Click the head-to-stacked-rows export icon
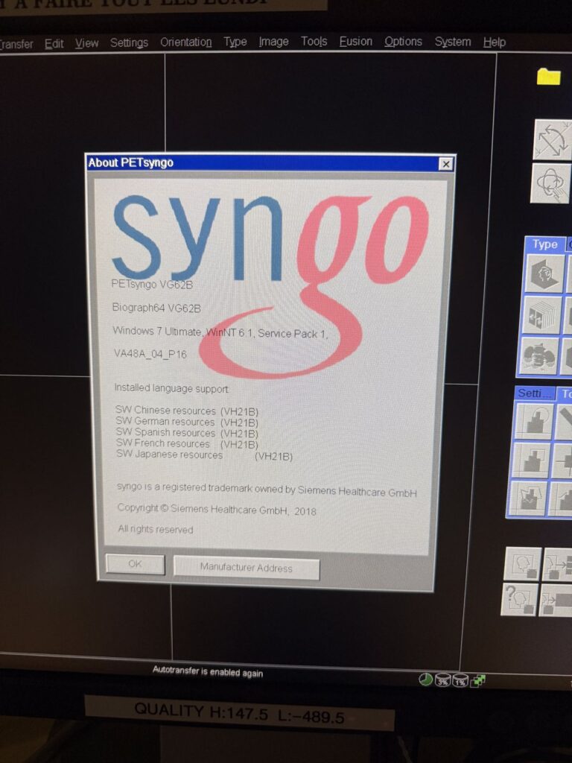The width and height of the screenshot is (572, 763). 557,565
